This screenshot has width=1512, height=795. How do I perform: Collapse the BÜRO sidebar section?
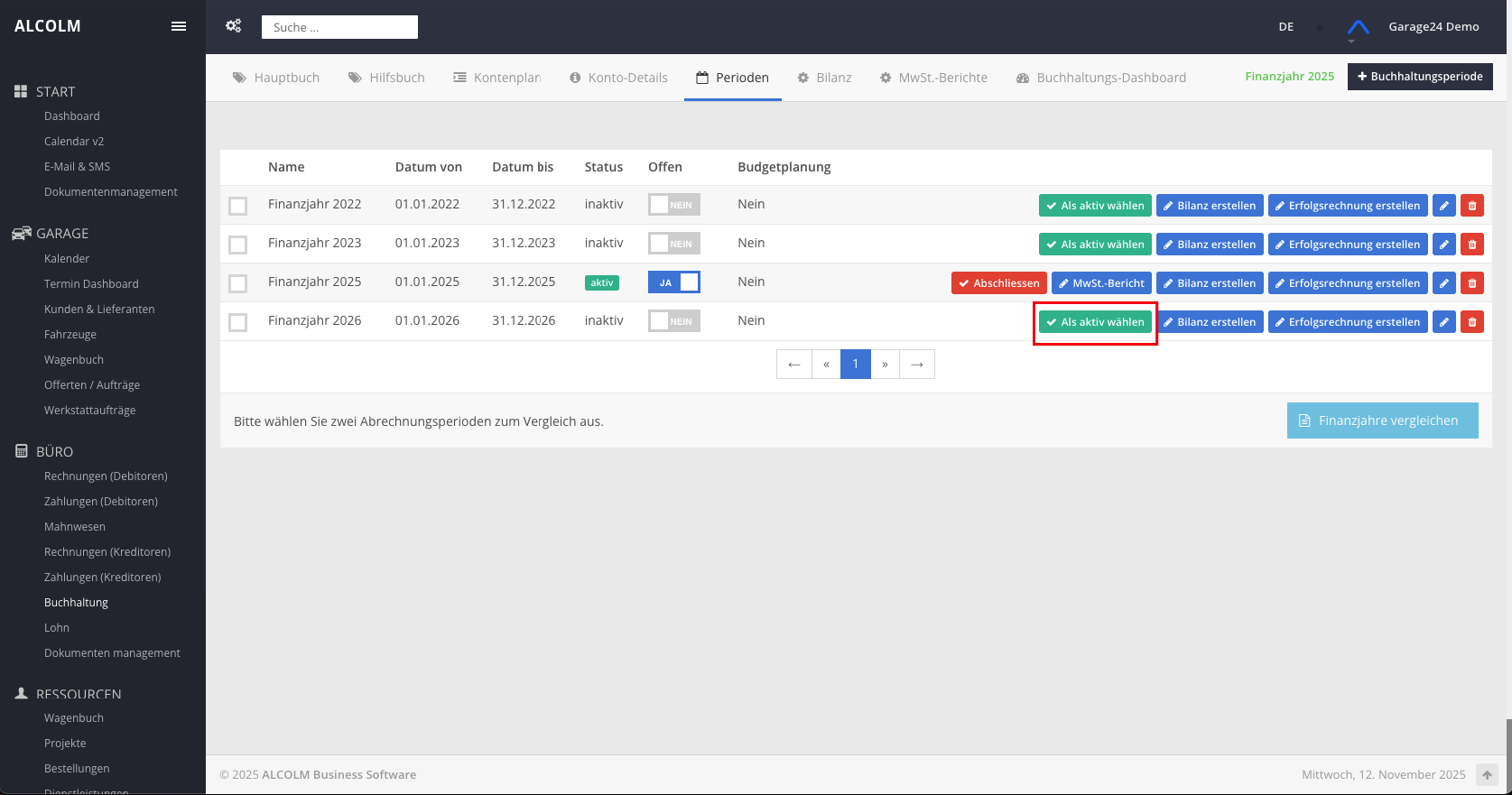tap(54, 451)
